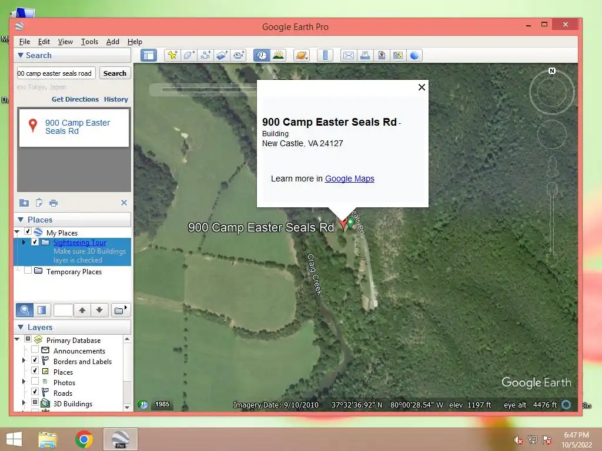Click the historical imagery icon in status bar
Image resolution: width=602 pixels, height=451 pixels.
[x=143, y=404]
